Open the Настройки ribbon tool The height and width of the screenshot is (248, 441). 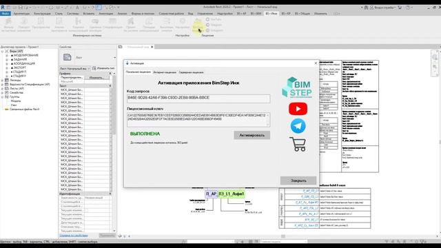182,23
